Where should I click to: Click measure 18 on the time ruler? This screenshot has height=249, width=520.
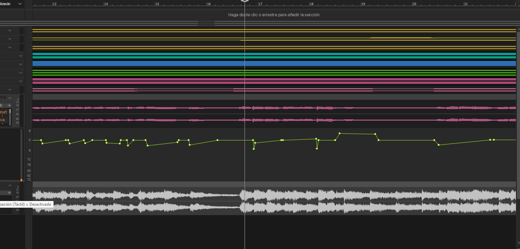click(311, 4)
